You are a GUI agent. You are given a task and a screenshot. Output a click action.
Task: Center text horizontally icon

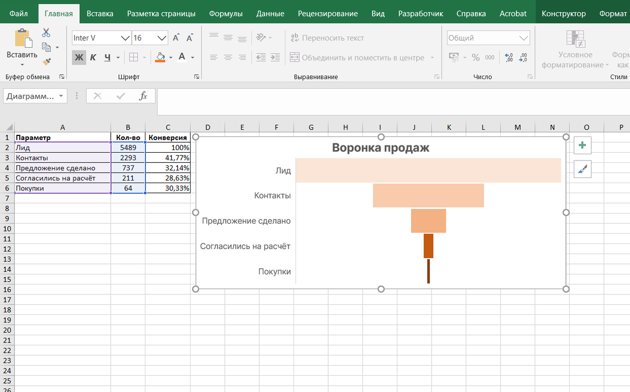tap(228, 57)
